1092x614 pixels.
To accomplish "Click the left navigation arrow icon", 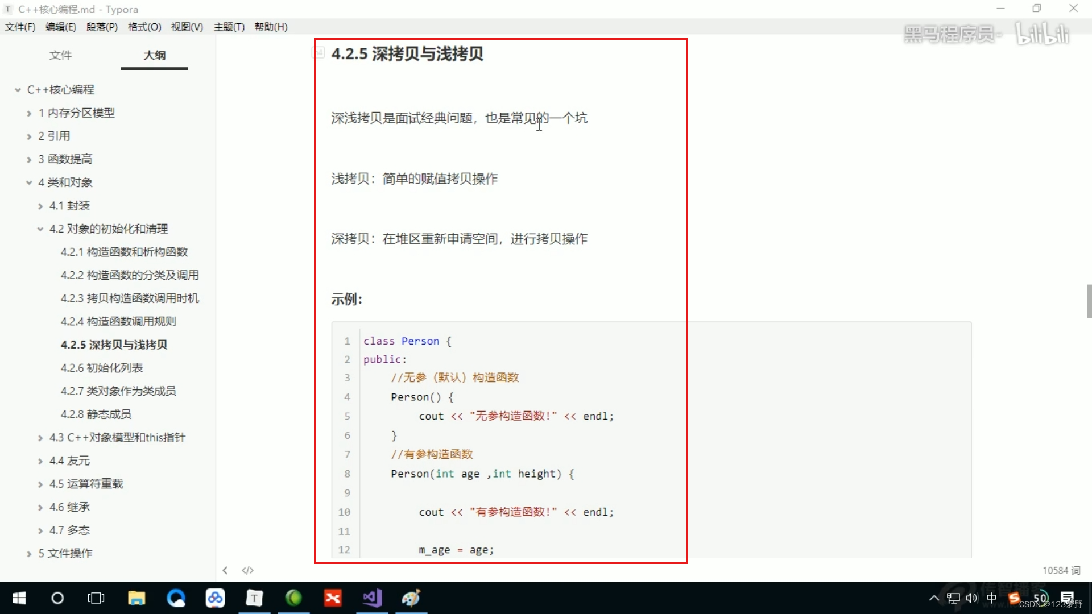I will pos(225,570).
